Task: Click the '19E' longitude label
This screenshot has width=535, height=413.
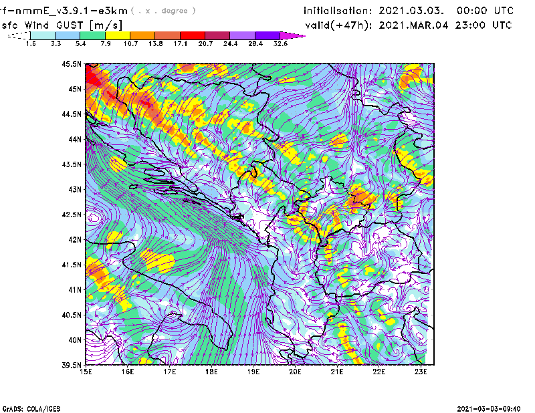Action: coord(253,372)
